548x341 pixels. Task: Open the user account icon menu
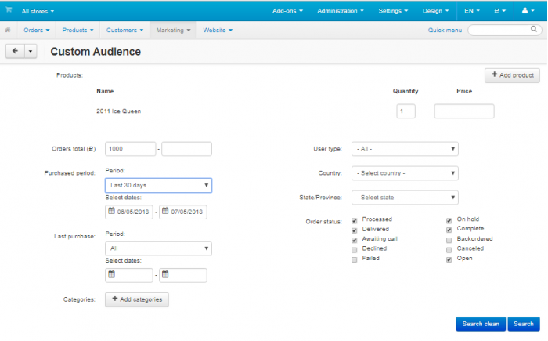[x=528, y=11]
